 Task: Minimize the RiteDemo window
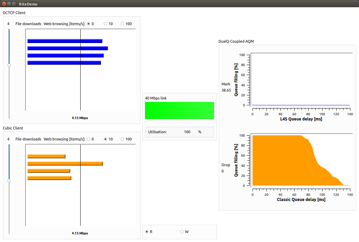(x=9, y=4)
